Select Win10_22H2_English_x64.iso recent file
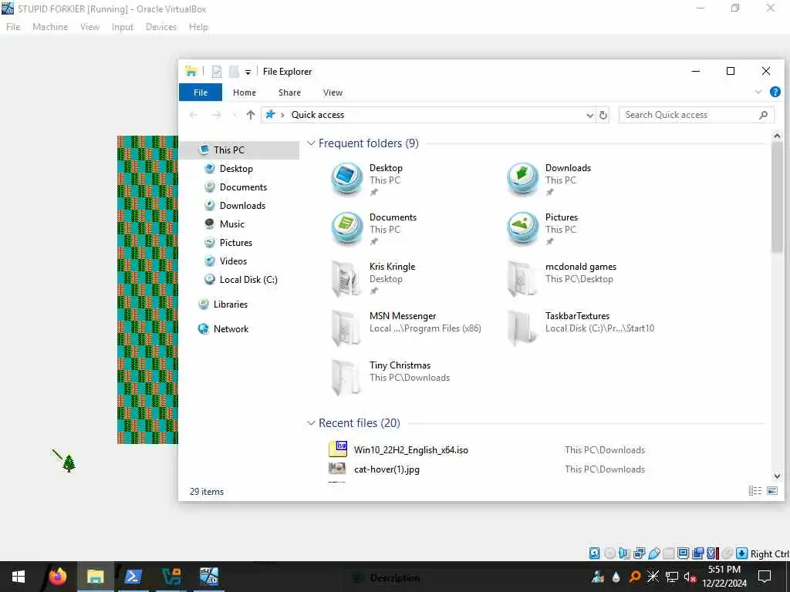The image size is (790, 592). [410, 449]
